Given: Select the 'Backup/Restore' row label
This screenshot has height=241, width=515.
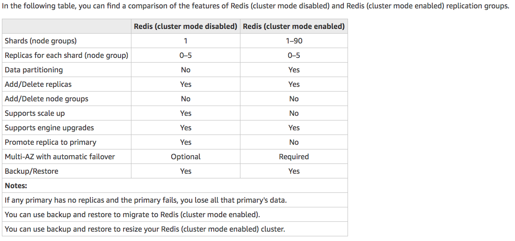Looking at the screenshot, I should tap(31, 171).
